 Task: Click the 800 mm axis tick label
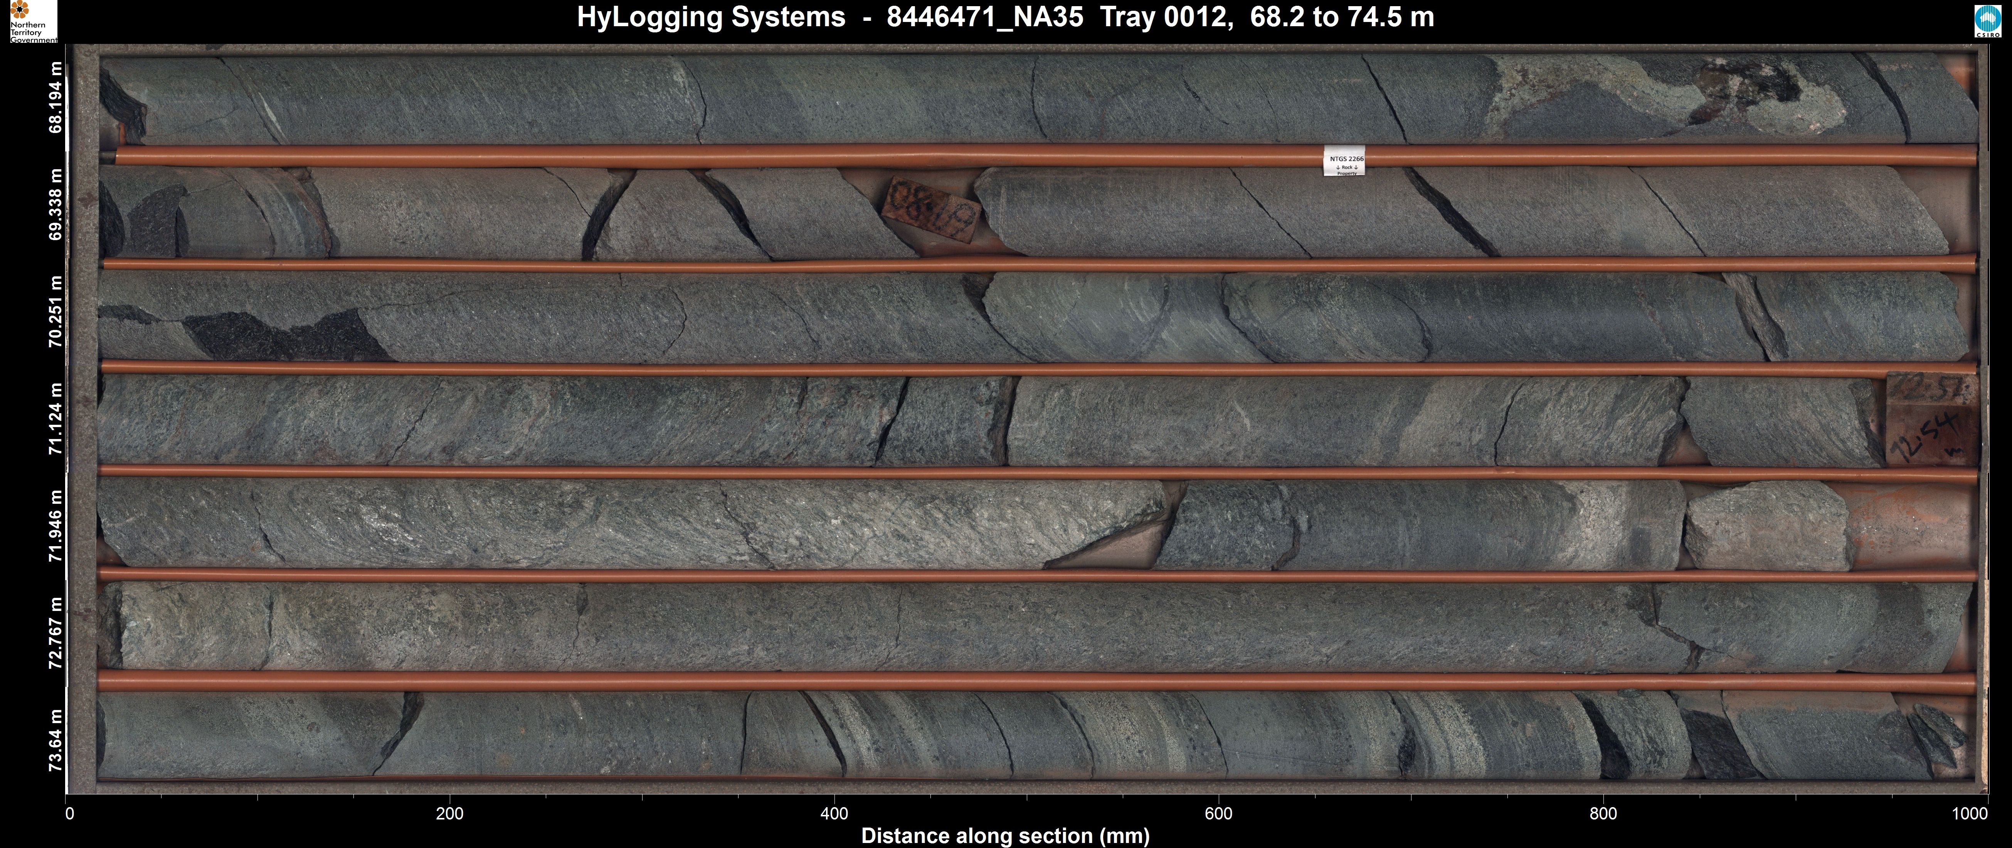[1603, 814]
